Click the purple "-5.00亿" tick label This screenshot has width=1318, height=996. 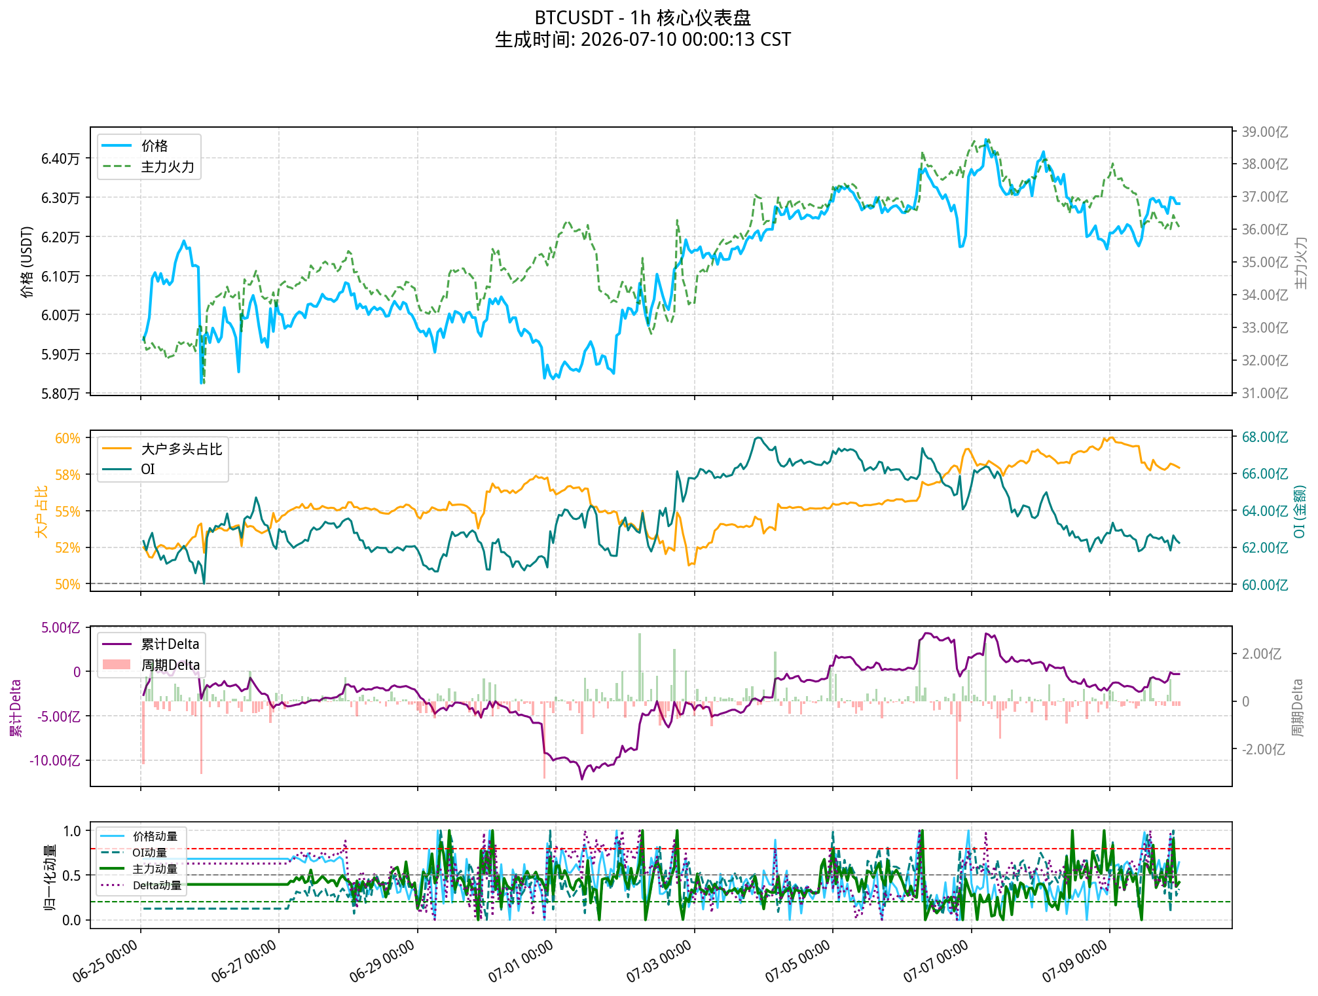pos(59,717)
